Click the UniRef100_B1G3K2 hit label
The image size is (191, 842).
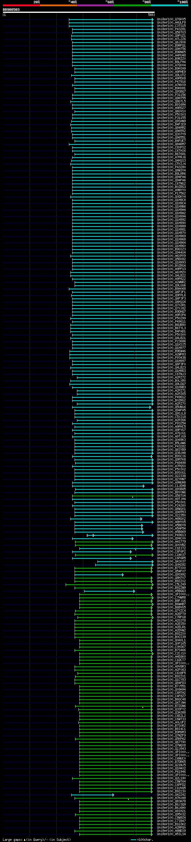pos(171,824)
